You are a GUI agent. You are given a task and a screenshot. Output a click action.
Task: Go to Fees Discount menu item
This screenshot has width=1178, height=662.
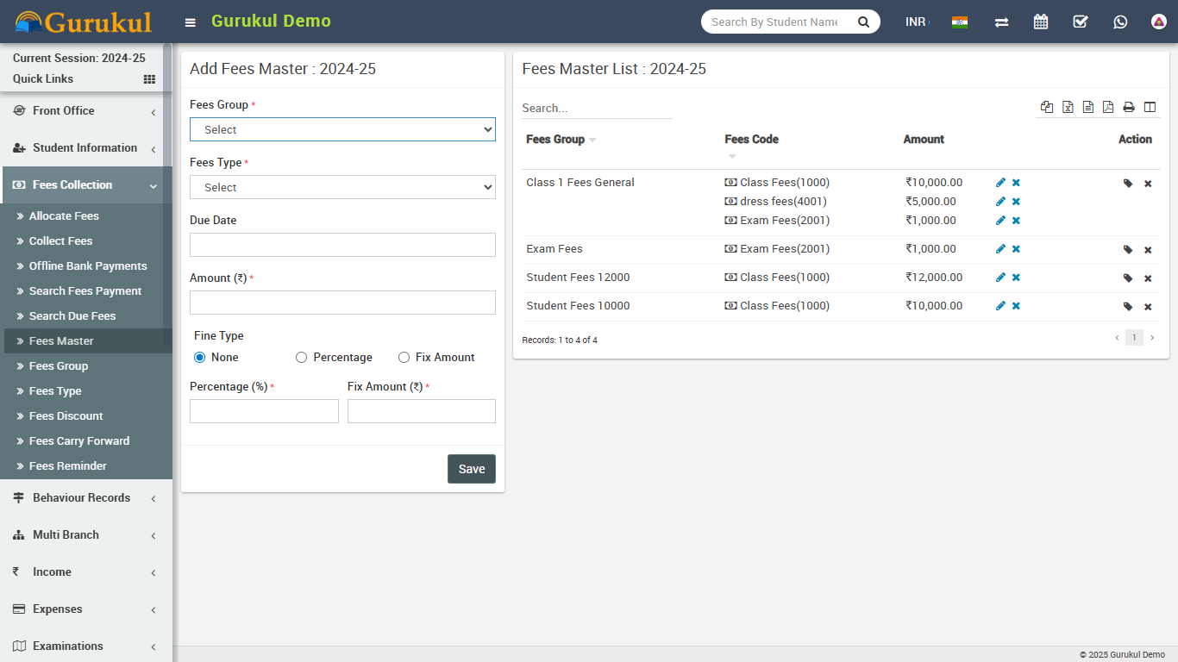pos(66,416)
